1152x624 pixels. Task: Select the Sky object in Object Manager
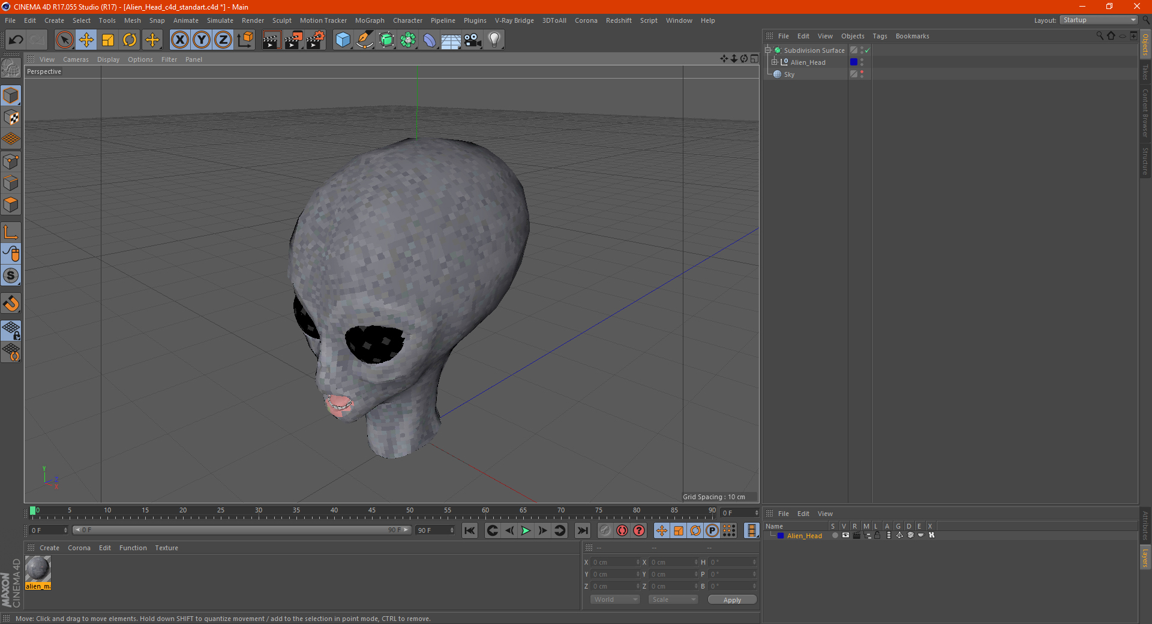[789, 74]
